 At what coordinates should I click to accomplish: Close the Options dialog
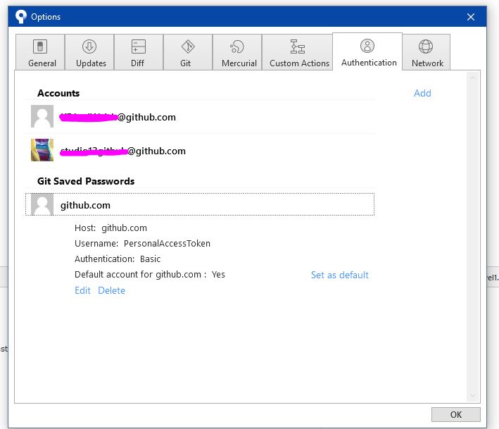pyautogui.click(x=471, y=17)
